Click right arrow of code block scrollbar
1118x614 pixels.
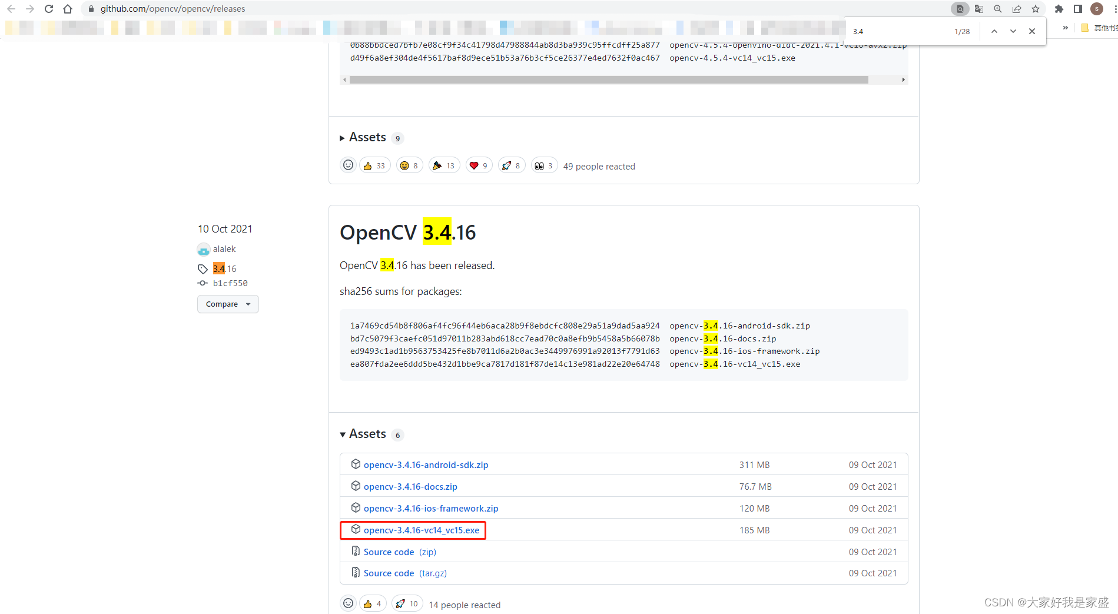click(x=904, y=79)
